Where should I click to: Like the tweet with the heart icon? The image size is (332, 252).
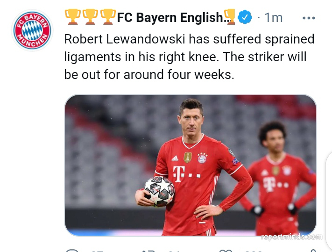coord(226,251)
